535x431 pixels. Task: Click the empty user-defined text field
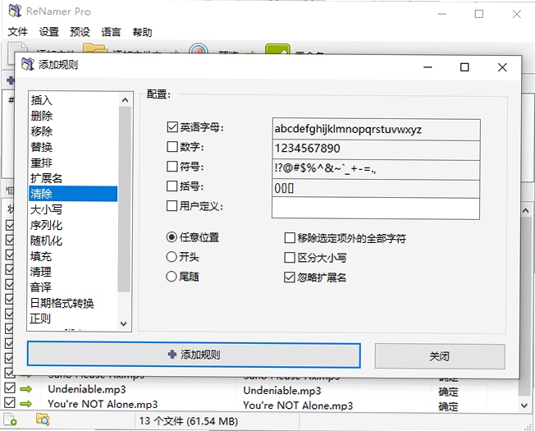(376, 209)
